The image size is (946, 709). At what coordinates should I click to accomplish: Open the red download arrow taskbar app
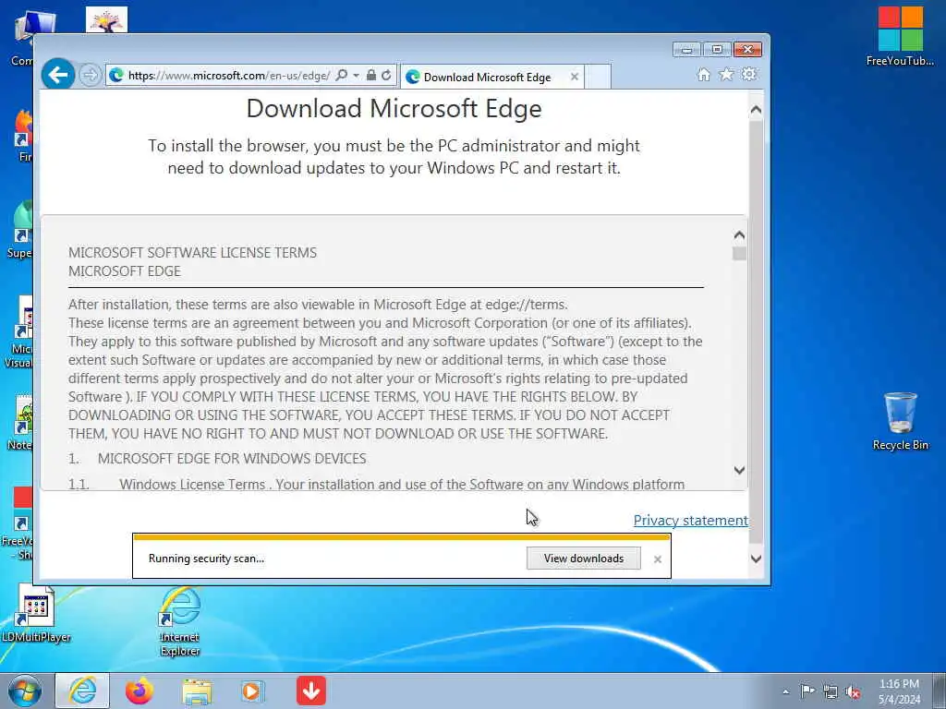(311, 691)
